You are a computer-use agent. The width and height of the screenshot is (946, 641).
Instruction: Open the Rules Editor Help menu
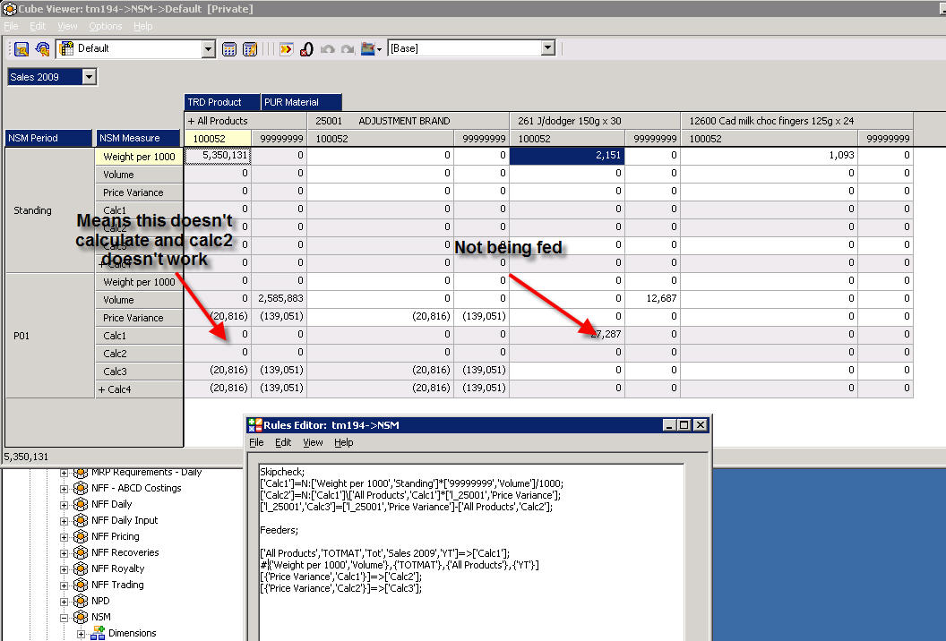(x=343, y=442)
